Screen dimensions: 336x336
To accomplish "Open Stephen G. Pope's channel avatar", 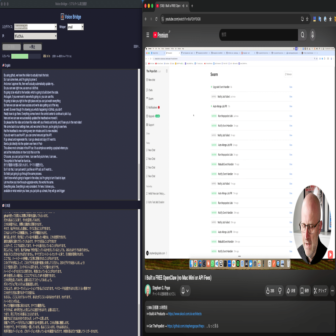I will click(x=148, y=290).
